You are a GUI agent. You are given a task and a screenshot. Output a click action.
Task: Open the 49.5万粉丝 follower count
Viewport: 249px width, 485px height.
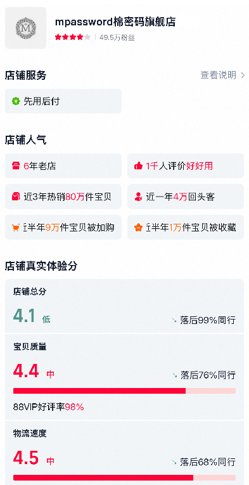coord(117,38)
